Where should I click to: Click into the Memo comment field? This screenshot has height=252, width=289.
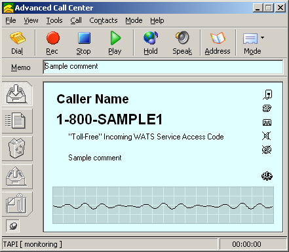(x=163, y=67)
